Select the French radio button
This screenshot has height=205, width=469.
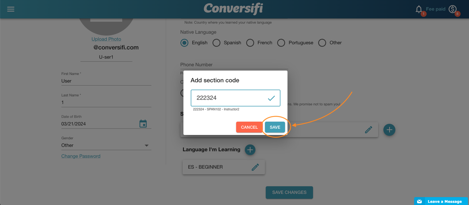point(250,43)
